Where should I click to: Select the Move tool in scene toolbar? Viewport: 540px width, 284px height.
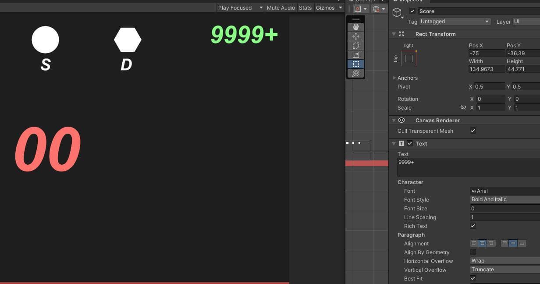[x=355, y=36]
